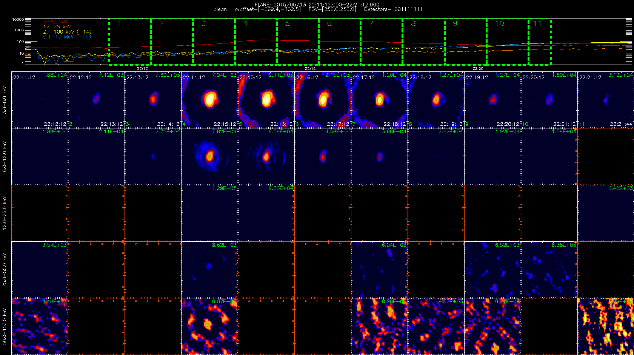Click the 3.54E+03 peak value

tap(55, 245)
